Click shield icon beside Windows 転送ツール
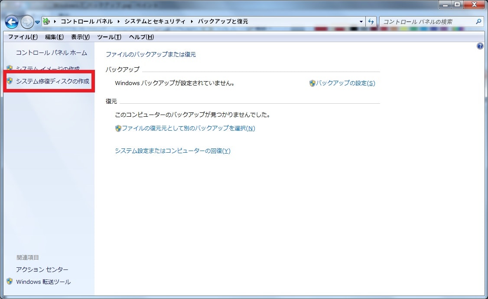Viewport: 488px width, 299px height. tap(10, 281)
